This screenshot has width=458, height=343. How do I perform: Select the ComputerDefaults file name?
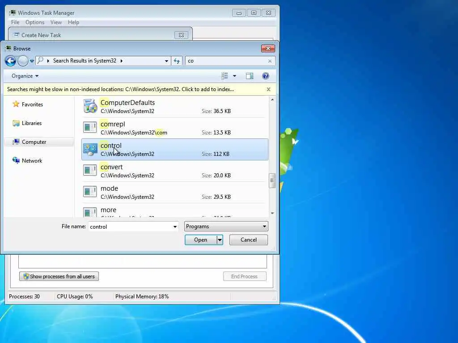127,103
